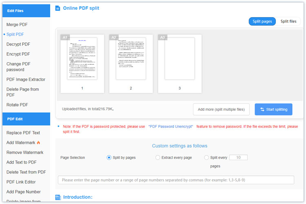Screen dimensions: 306x204
Task: Click the page range input field
Action: 176,180
